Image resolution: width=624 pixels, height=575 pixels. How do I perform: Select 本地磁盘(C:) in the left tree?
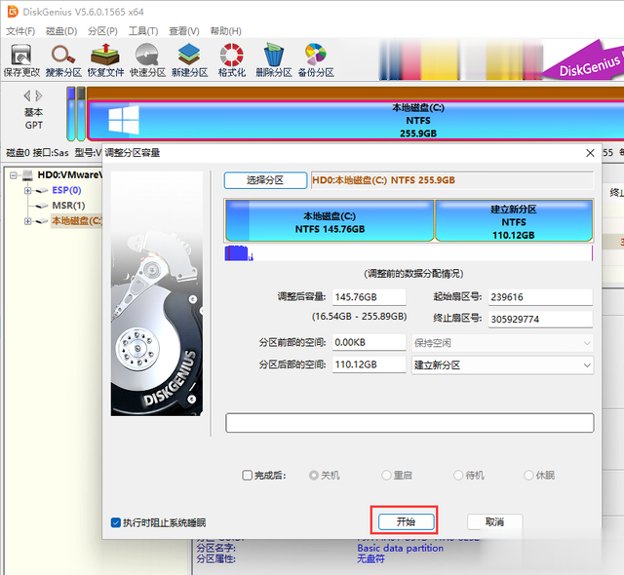point(77,221)
